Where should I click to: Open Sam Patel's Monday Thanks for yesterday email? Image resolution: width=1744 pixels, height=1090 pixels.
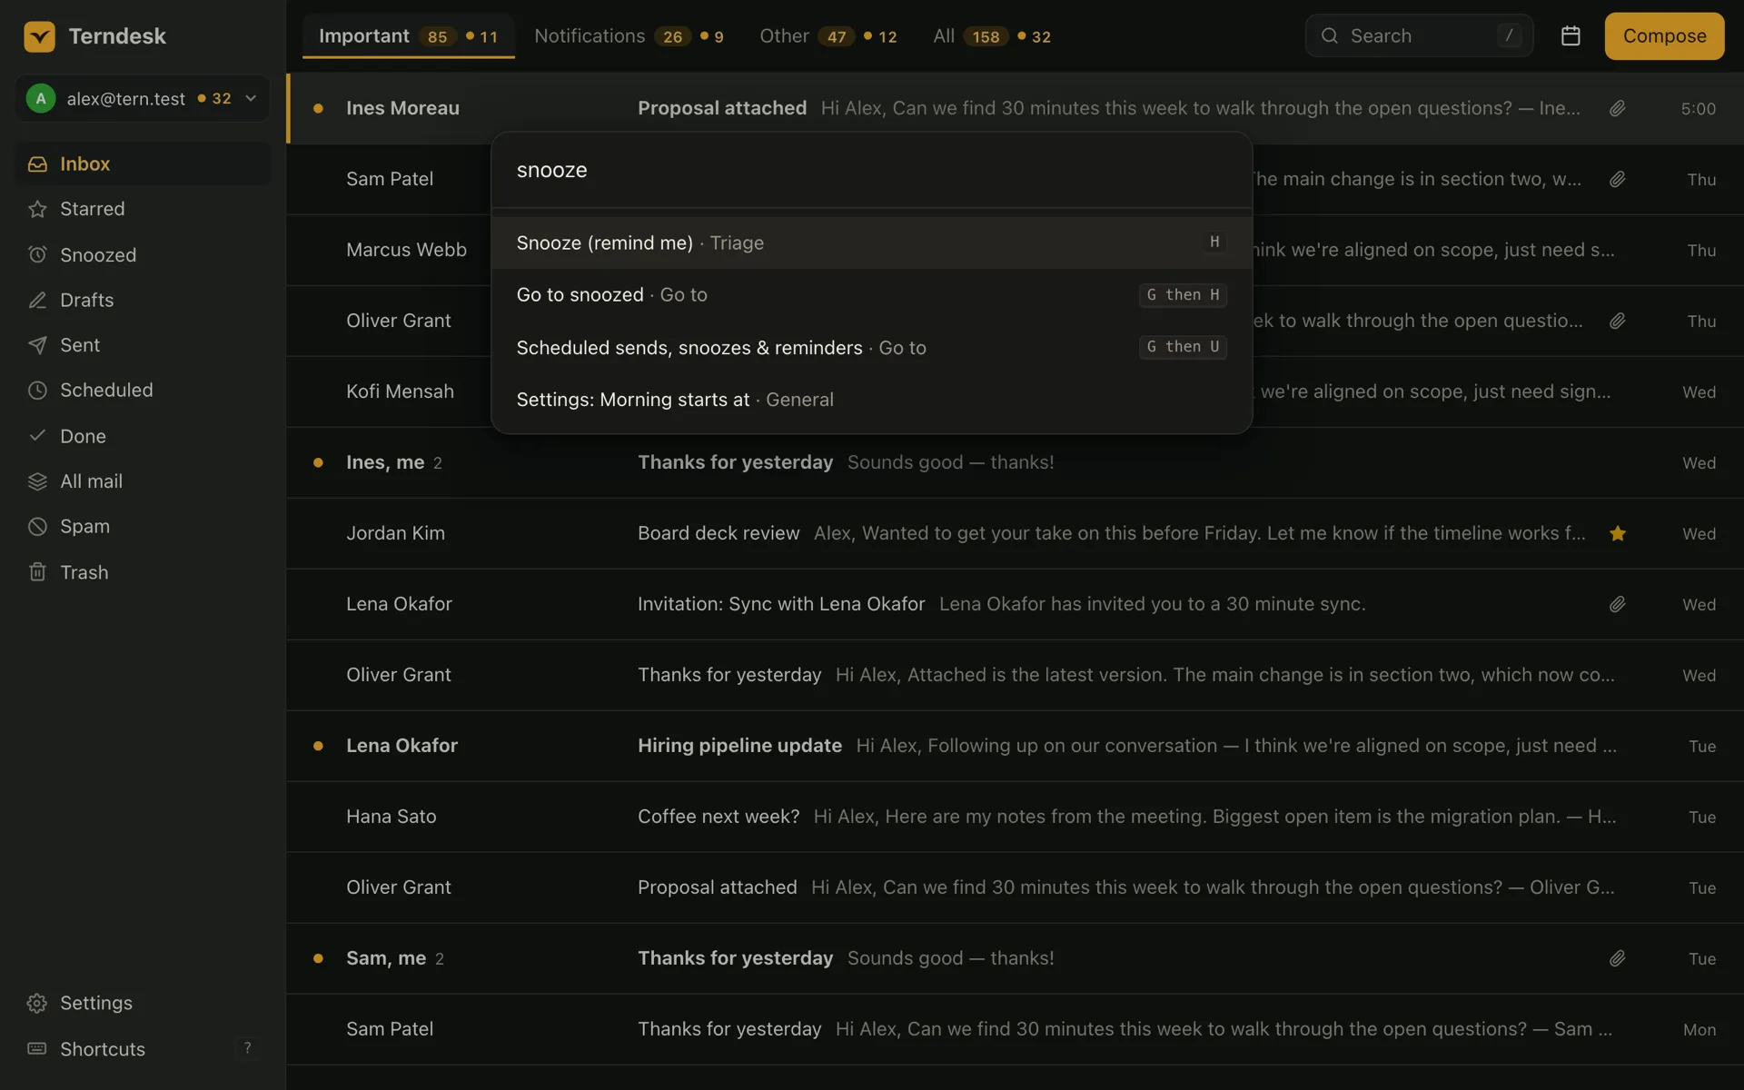click(x=1015, y=1029)
